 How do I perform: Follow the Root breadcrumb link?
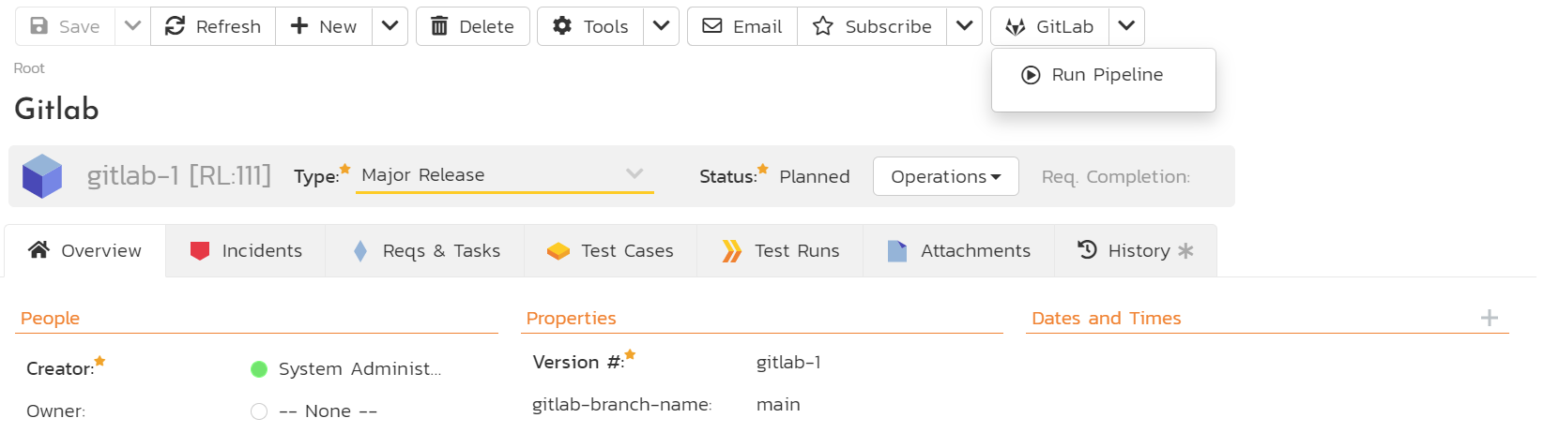[29, 68]
